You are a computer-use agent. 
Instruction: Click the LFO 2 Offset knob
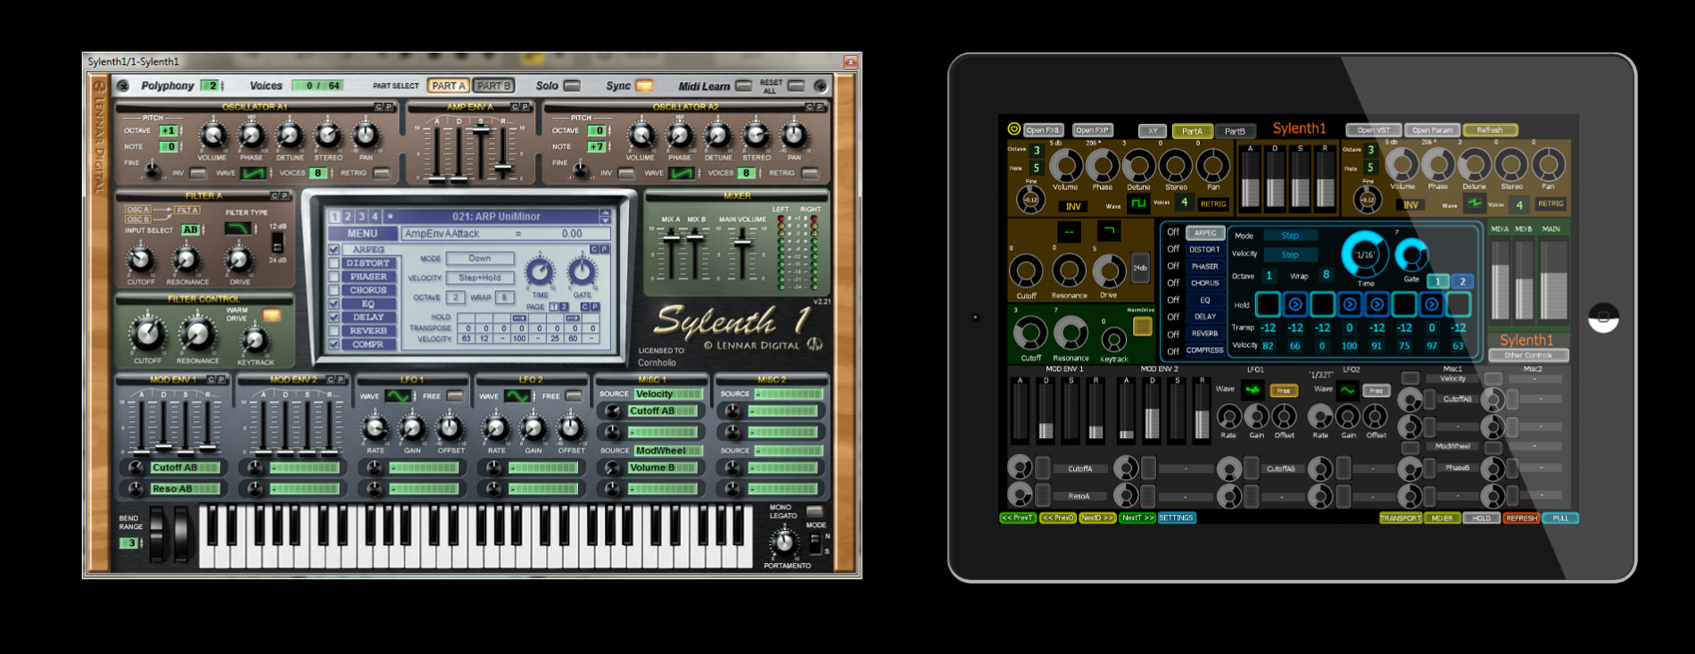[570, 429]
